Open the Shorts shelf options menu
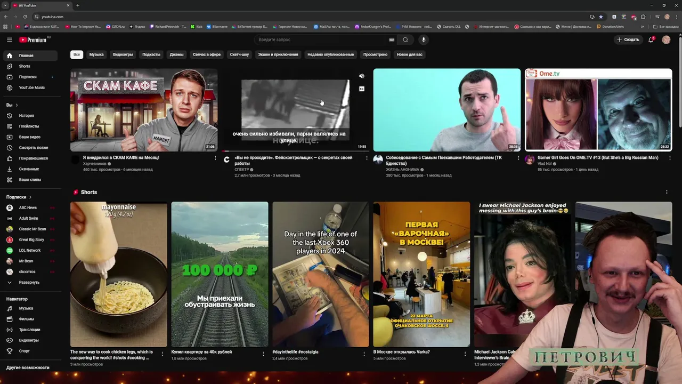 667,192
